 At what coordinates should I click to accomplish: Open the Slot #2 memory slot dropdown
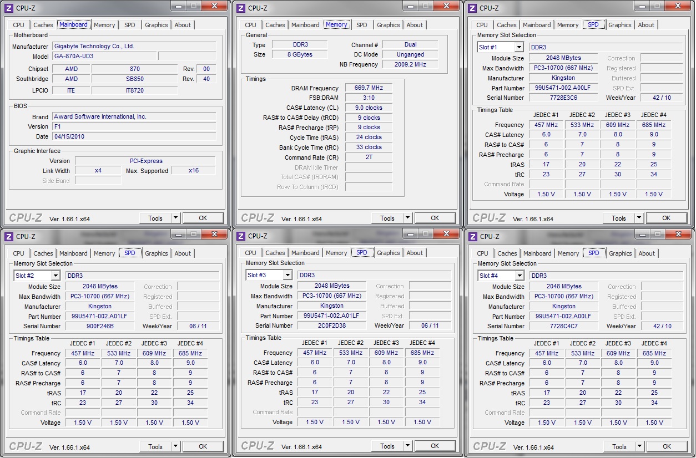tap(56, 276)
